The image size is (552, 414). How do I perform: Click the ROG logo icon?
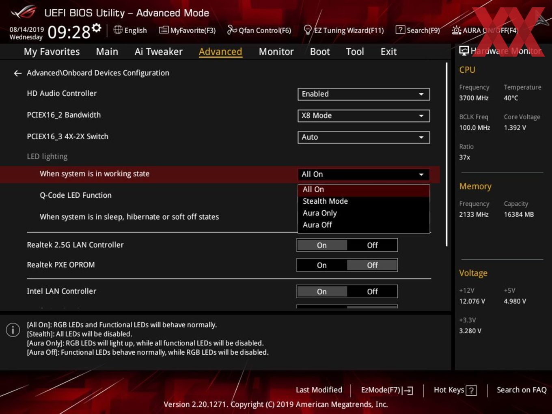coord(23,12)
